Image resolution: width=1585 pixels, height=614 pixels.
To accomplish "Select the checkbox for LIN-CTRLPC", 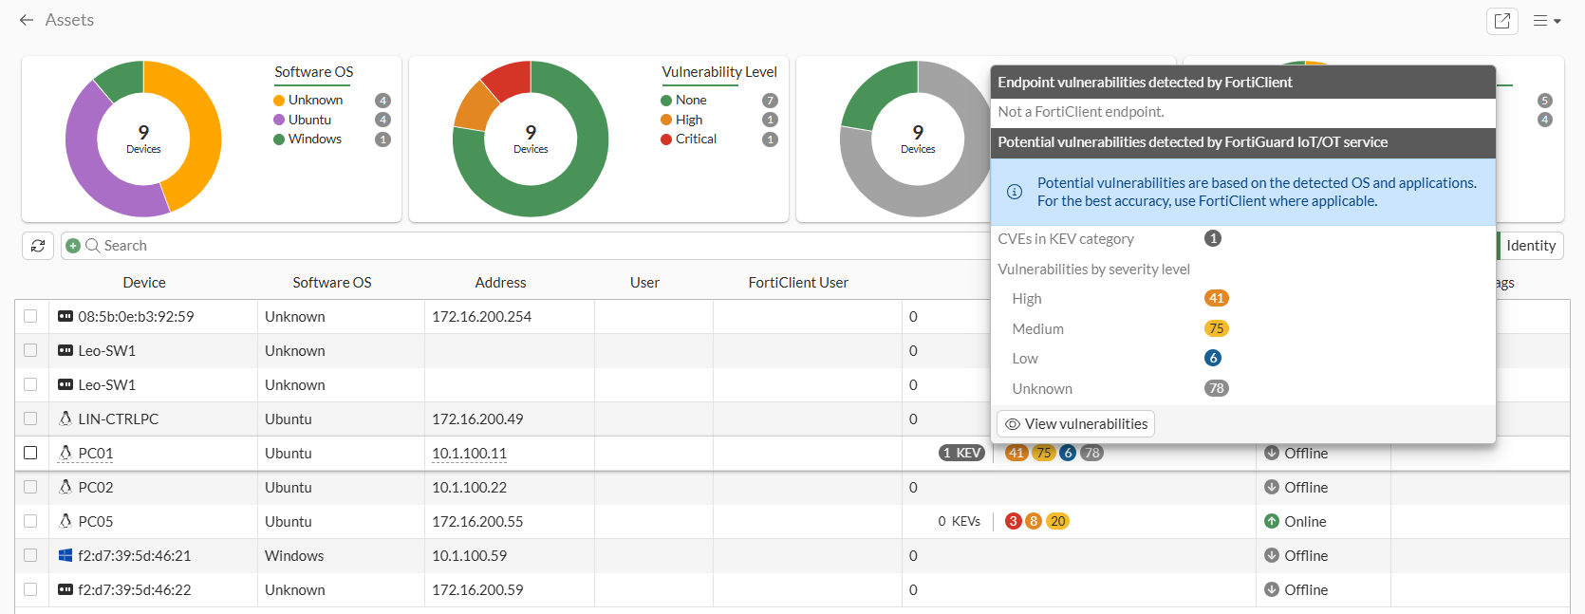I will [x=30, y=419].
